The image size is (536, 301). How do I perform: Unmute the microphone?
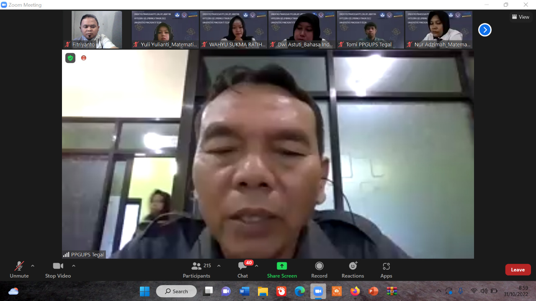[19, 270]
